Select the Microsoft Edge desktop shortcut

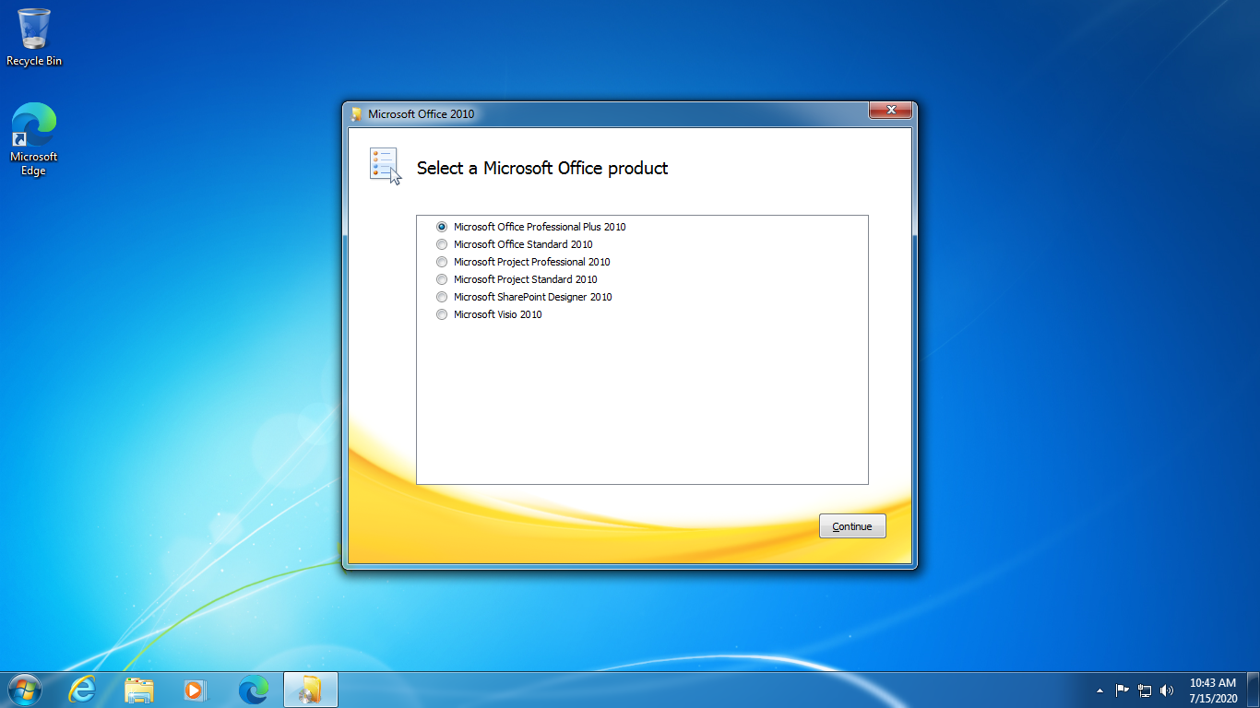point(34,139)
